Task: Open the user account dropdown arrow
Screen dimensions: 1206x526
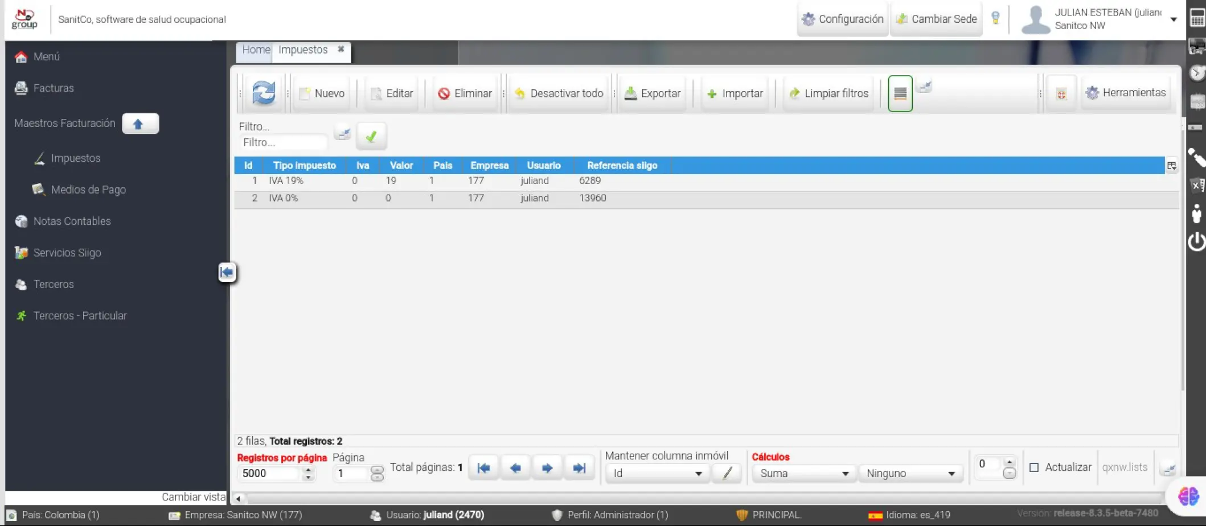Action: pyautogui.click(x=1174, y=19)
